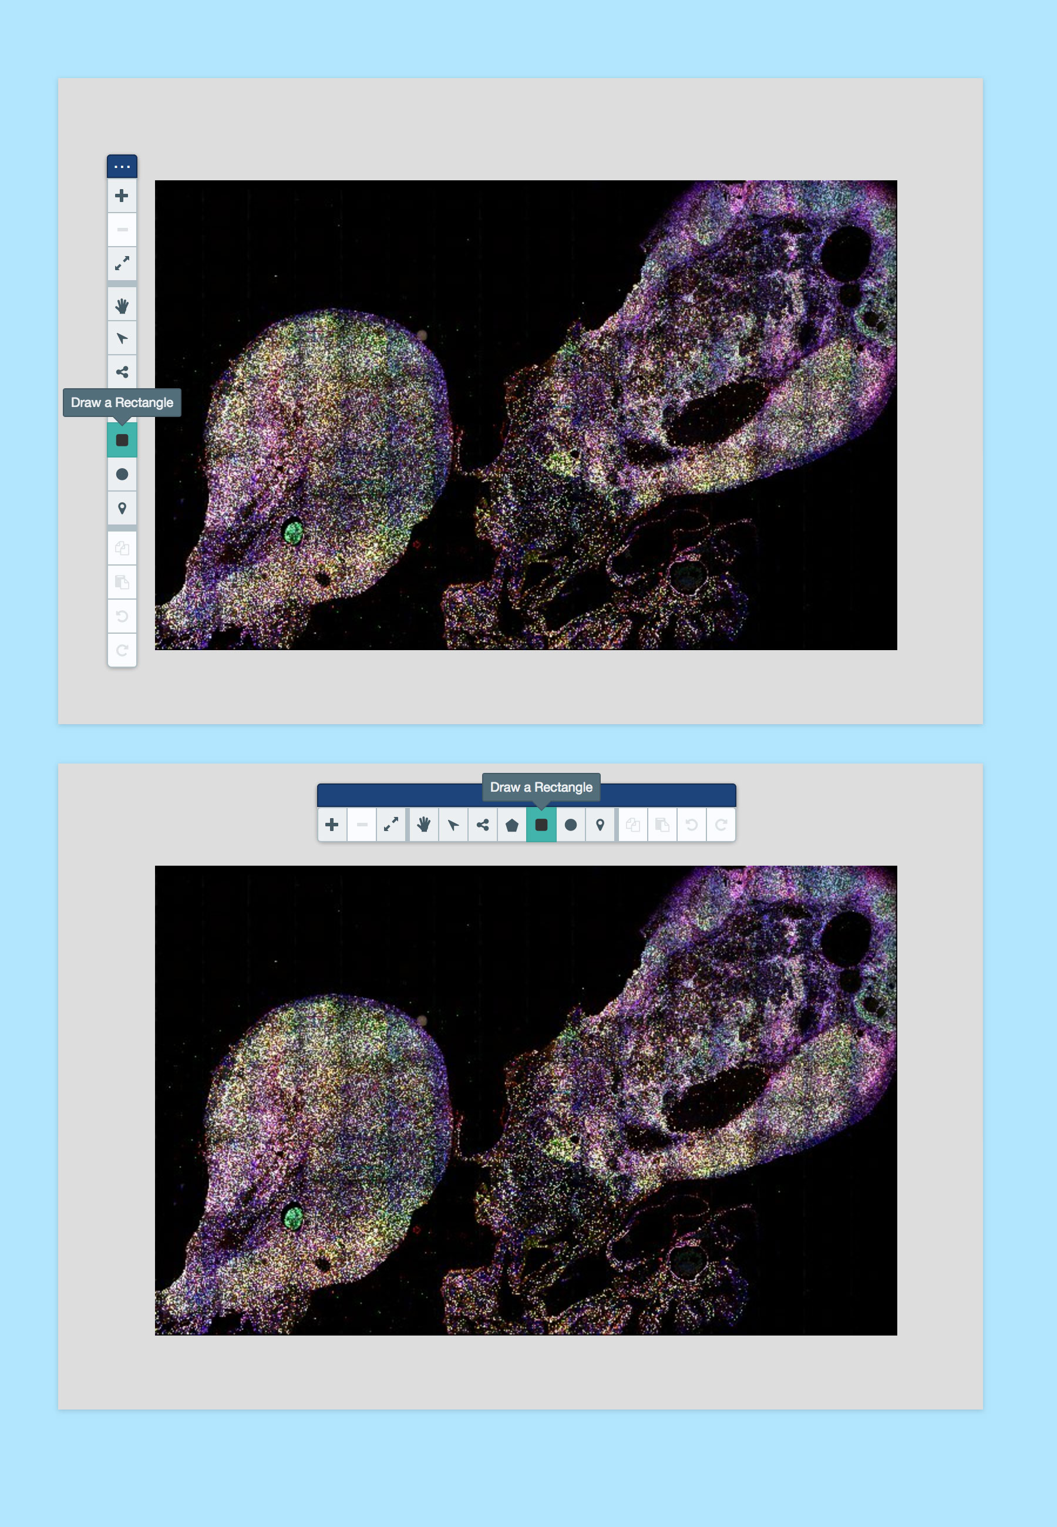
Task: Select the arrow pointer on horizontal toolbar
Action: 453,825
